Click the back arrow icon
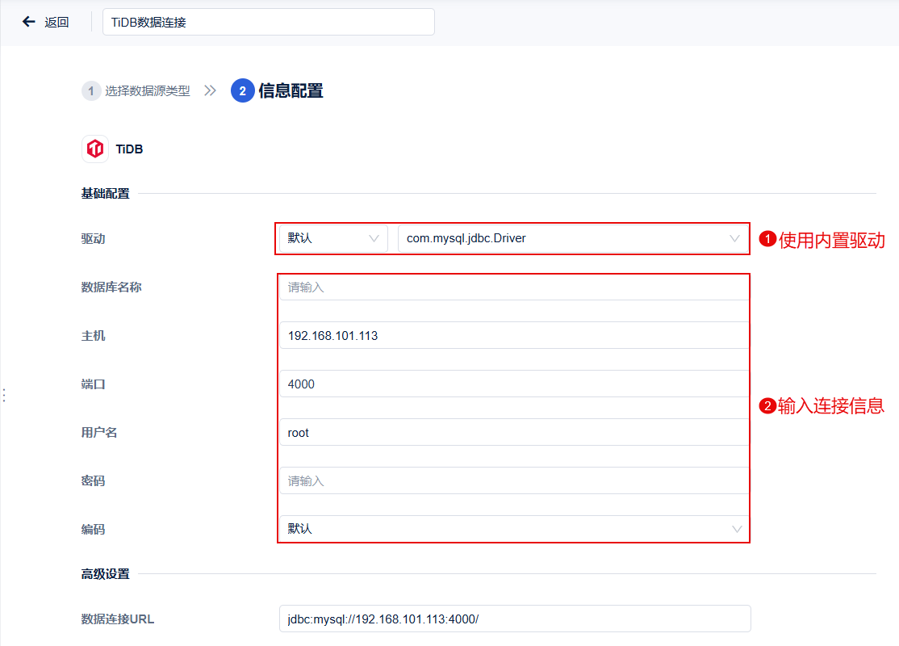899x646 pixels. 29,22
